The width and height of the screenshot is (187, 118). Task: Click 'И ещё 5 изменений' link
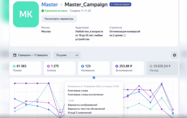(x=80, y=113)
